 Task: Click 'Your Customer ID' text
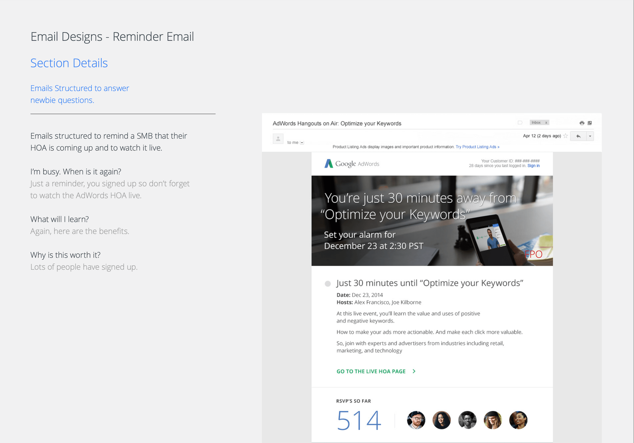click(510, 161)
